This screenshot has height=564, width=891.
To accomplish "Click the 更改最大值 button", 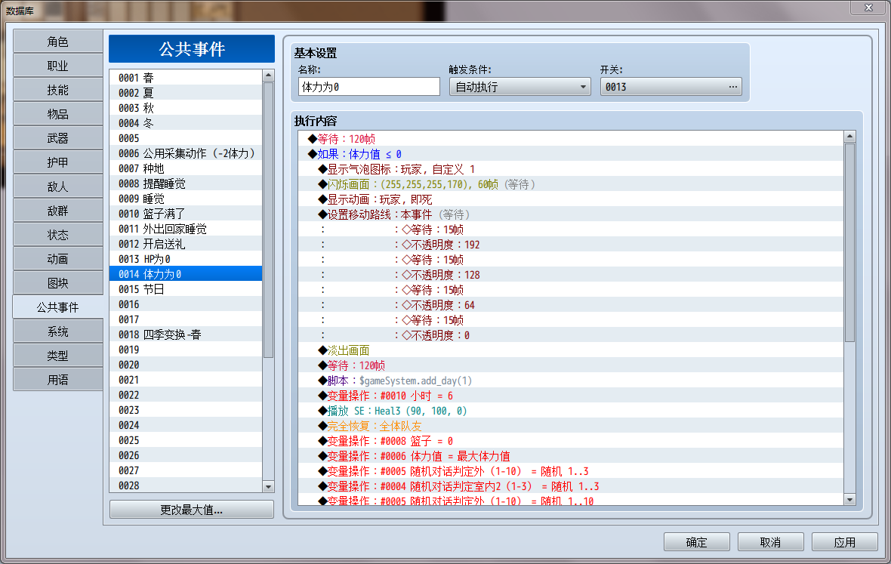I will tap(192, 510).
